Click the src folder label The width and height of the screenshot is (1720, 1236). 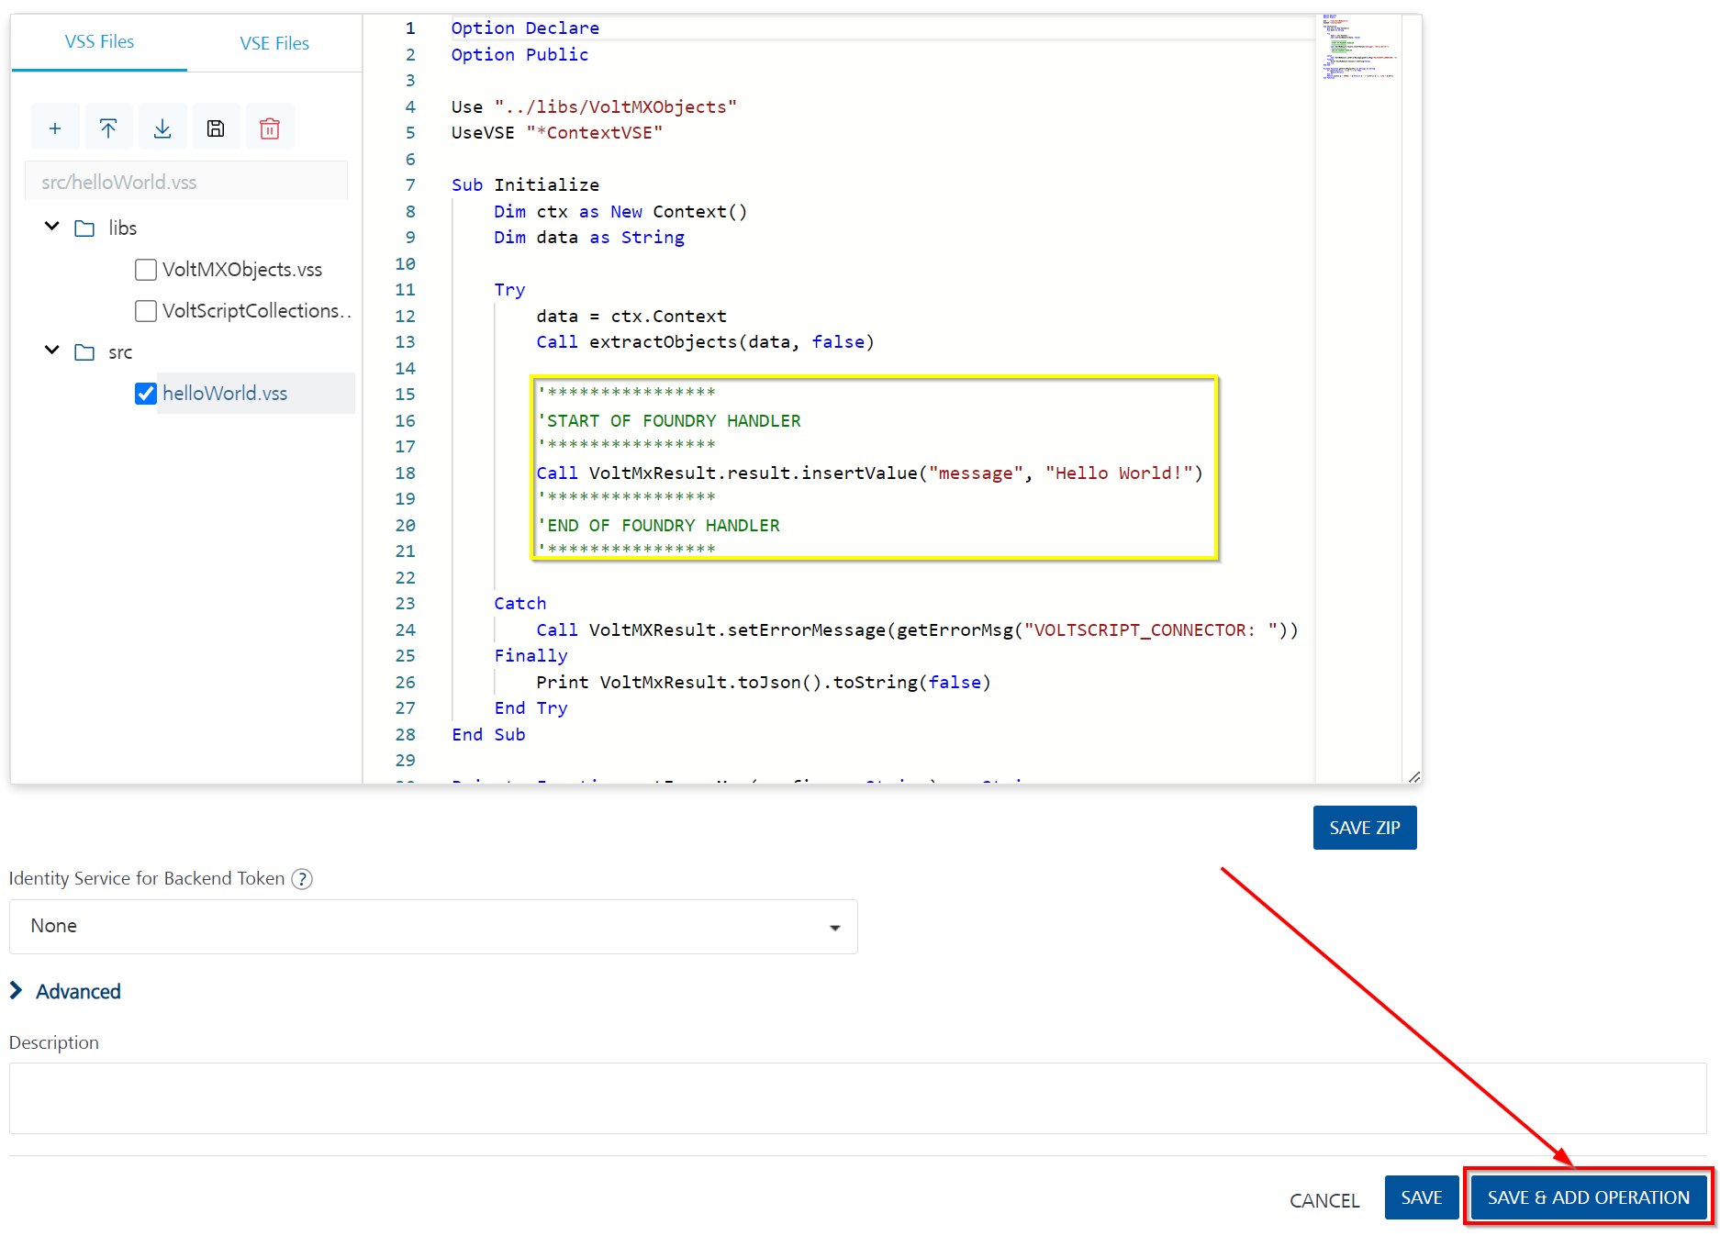[120, 352]
